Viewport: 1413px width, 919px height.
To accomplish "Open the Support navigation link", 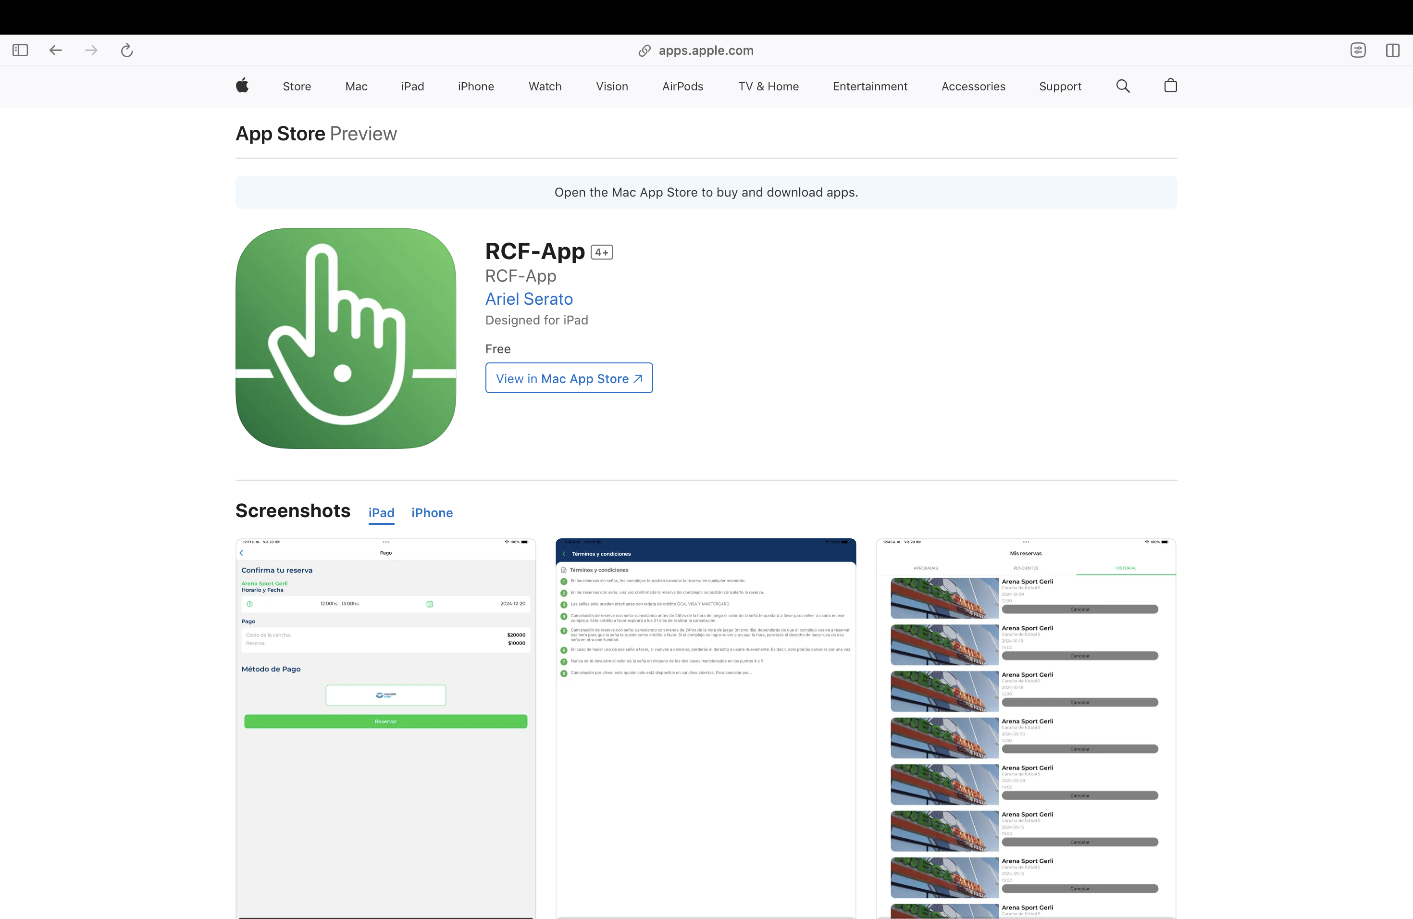I will click(x=1060, y=87).
